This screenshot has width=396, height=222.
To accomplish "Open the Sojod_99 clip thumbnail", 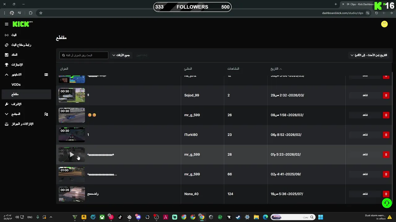I will click(x=72, y=95).
